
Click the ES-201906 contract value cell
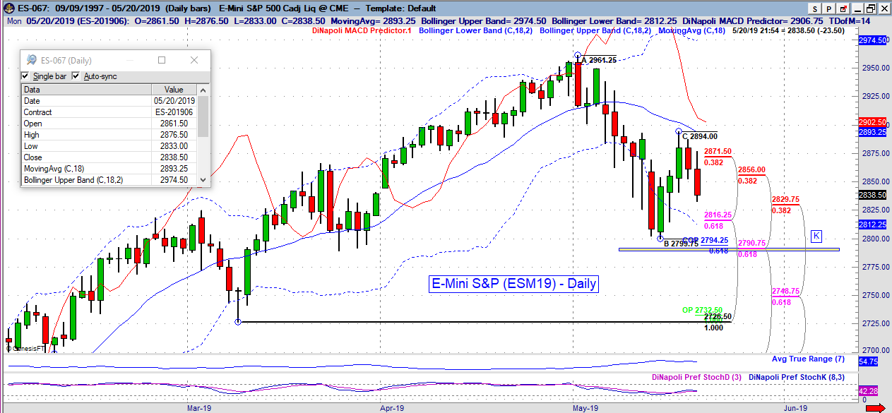(x=174, y=112)
